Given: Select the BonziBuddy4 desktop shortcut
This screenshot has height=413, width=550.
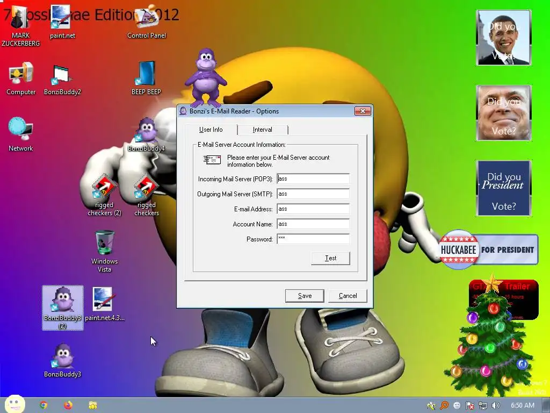Looking at the screenshot, I should click(x=146, y=134).
